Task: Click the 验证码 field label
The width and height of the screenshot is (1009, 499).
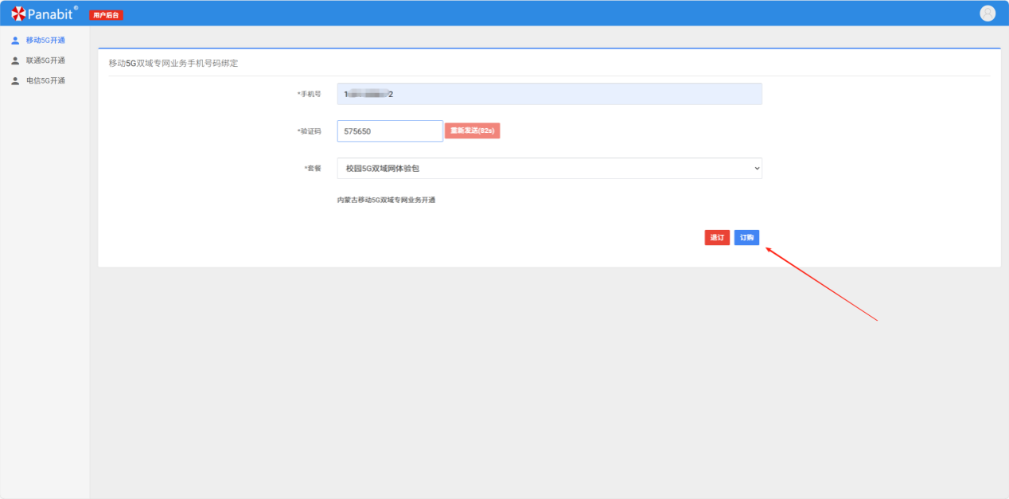Action: [x=309, y=131]
